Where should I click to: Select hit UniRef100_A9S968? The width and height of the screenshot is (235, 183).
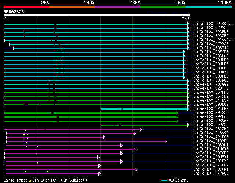211,121
